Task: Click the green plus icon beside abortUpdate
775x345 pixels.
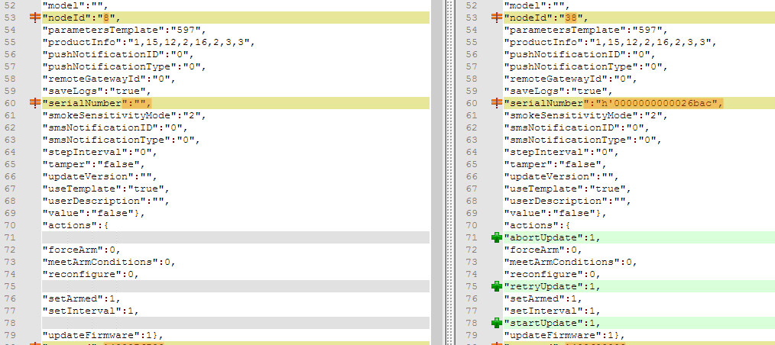Action: 497,237
